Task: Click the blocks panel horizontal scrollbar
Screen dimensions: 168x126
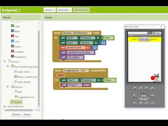Action: (x=19, y=110)
